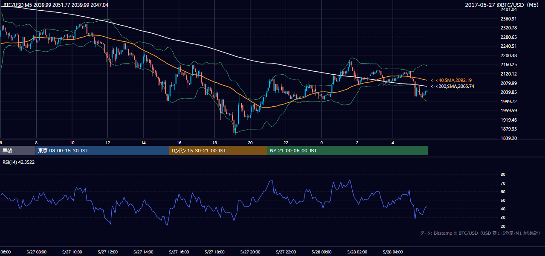The width and height of the screenshot is (545, 256).
Task: Click hour tick 18 below price chart
Action: 215,143
